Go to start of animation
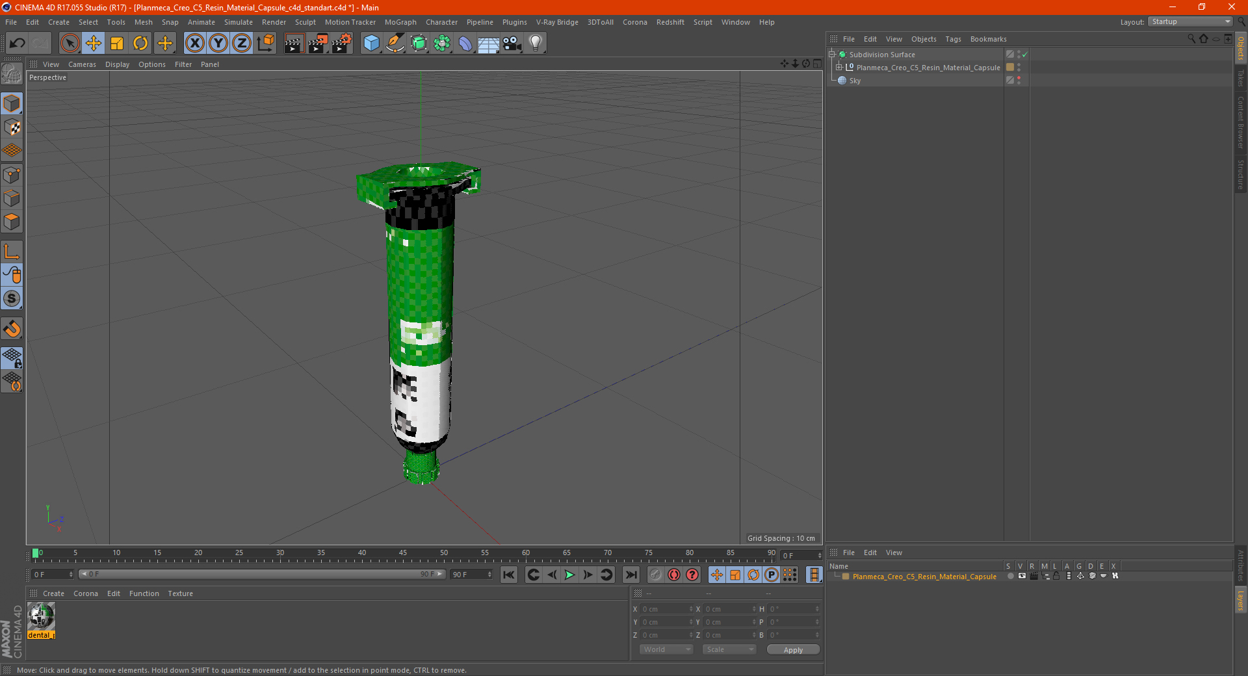Screen dimensions: 1248x676 [509, 575]
